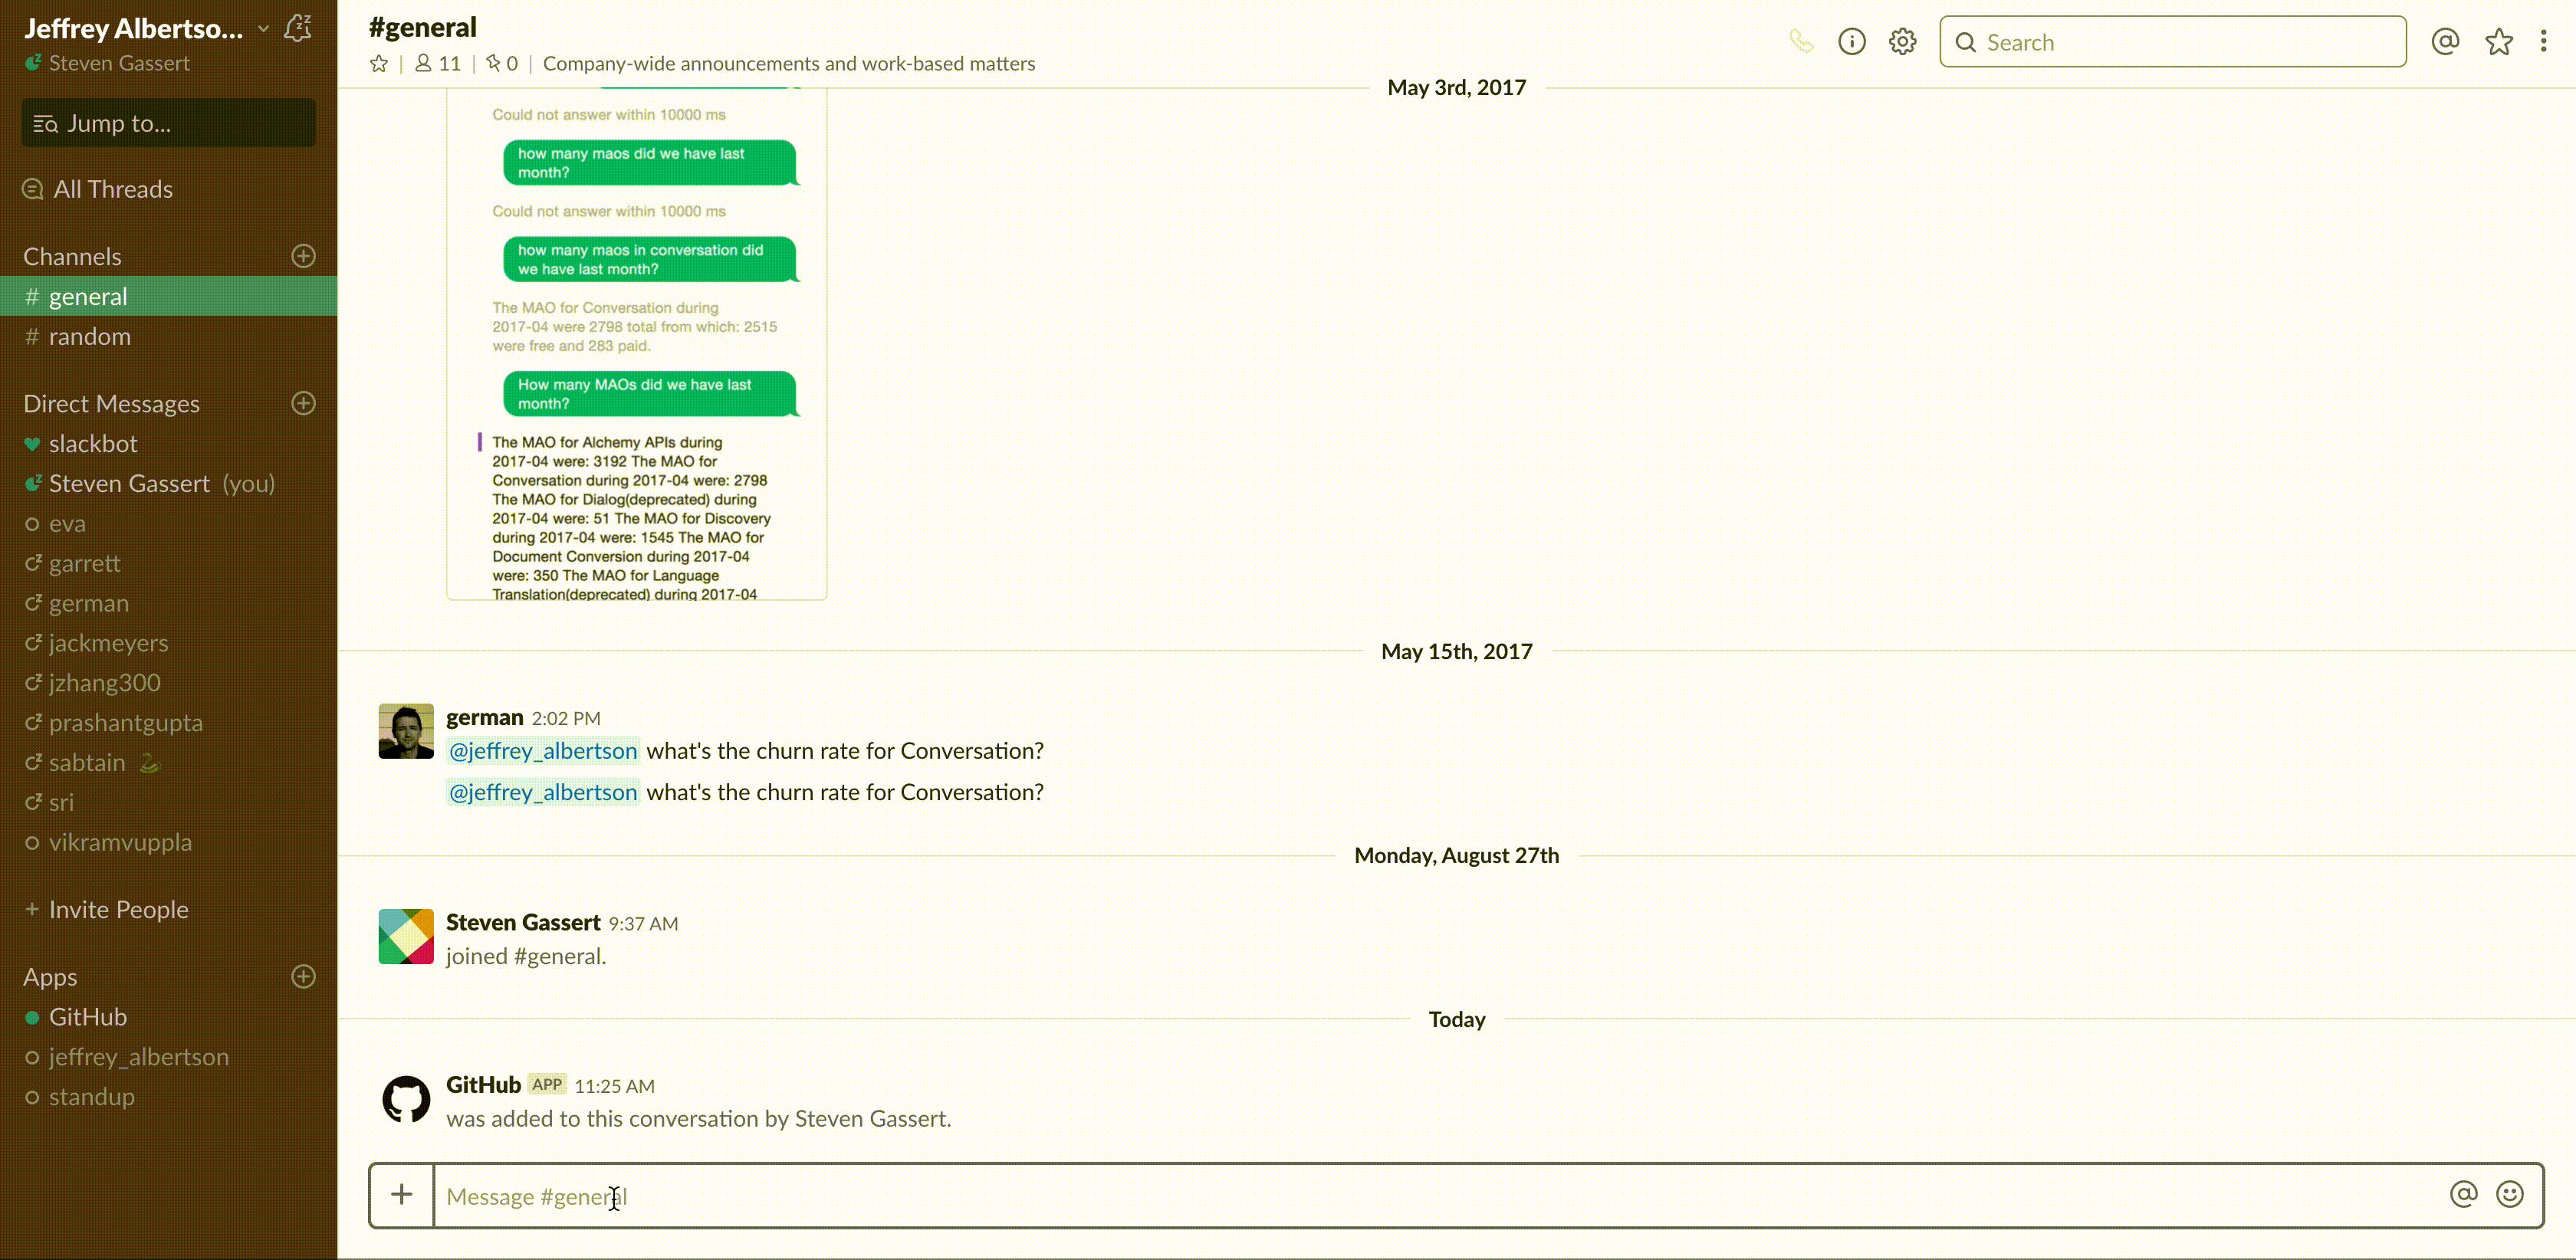Open emoji picker in message box
This screenshot has width=2576, height=1260.
click(x=2509, y=1194)
